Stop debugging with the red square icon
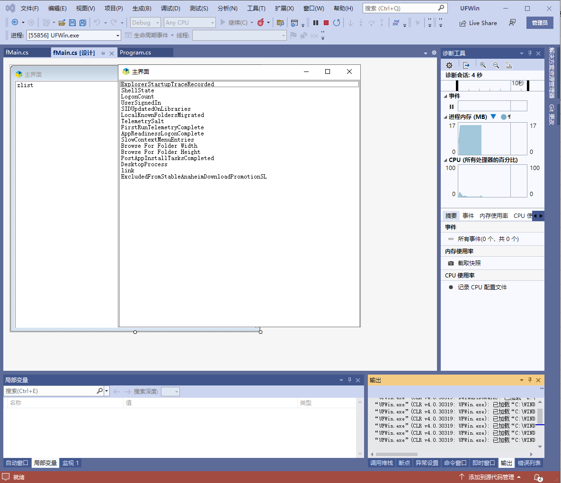This screenshot has width=561, height=483. tap(326, 23)
